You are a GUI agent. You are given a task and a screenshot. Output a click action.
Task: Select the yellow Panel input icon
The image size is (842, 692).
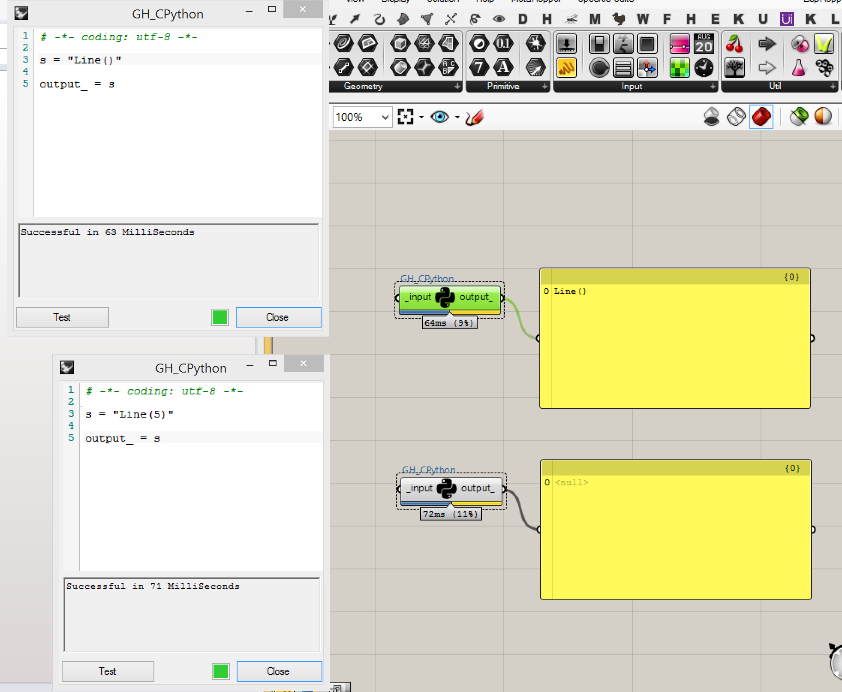[x=566, y=67]
